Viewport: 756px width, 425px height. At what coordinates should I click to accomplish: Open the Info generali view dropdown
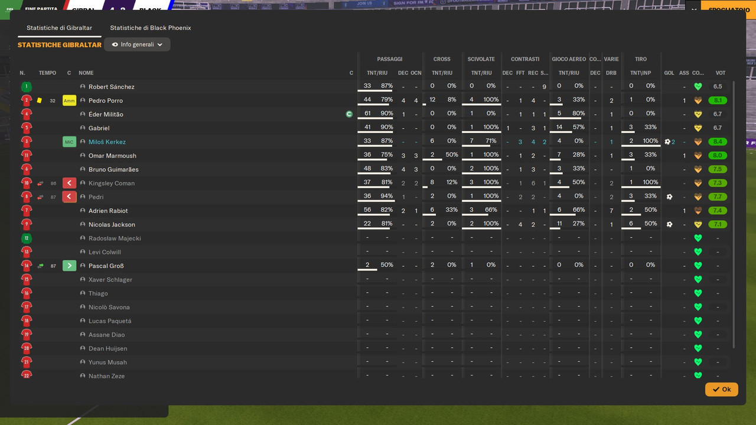pyautogui.click(x=137, y=44)
